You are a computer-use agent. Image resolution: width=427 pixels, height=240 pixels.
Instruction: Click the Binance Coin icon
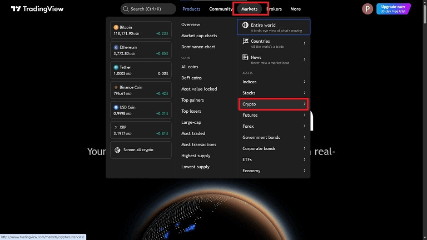coord(116,87)
